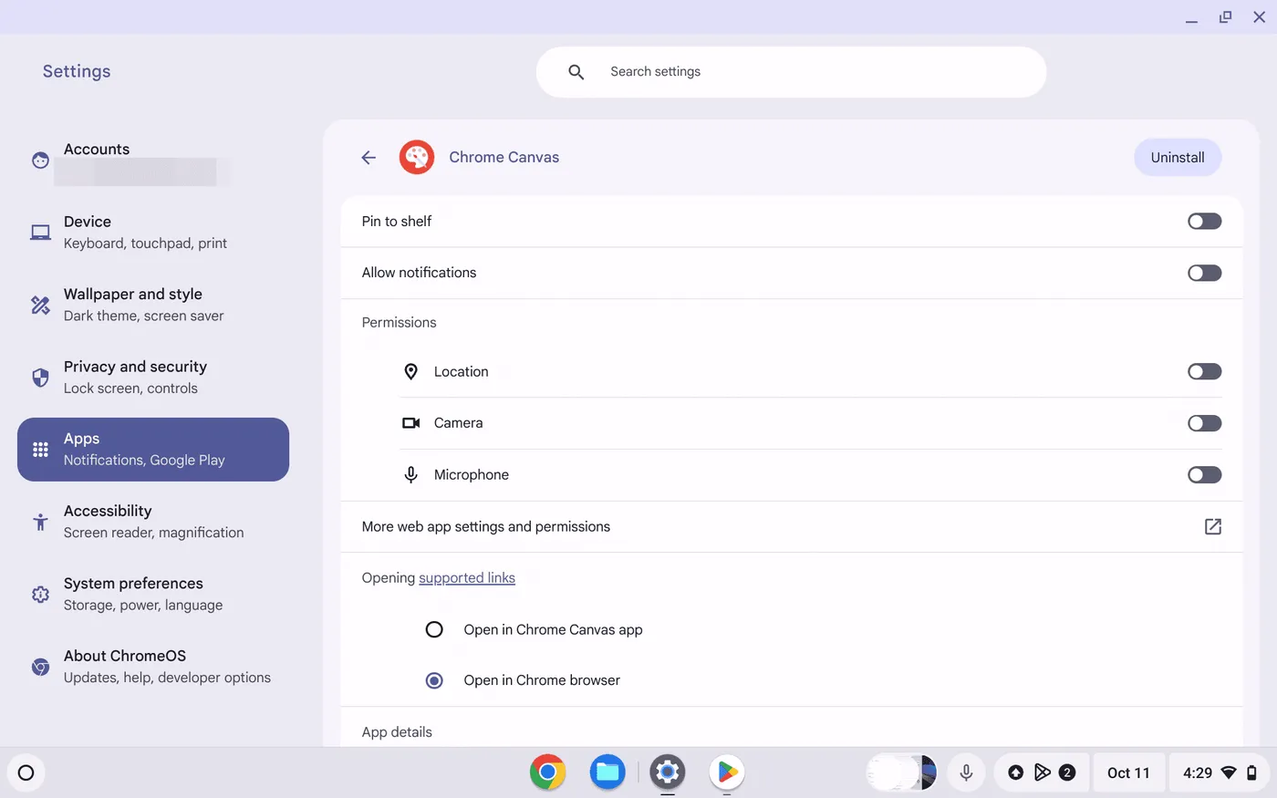The width and height of the screenshot is (1277, 798).
Task: Click the Accounts avatar icon in sidebar
Action: pyautogui.click(x=40, y=161)
